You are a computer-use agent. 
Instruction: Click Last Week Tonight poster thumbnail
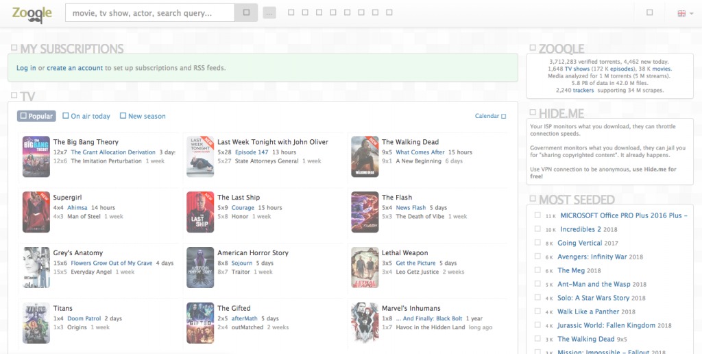pyautogui.click(x=200, y=156)
